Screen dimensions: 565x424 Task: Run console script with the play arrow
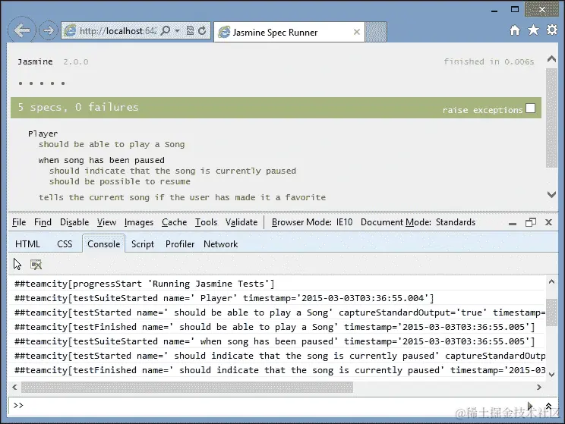tap(530, 406)
